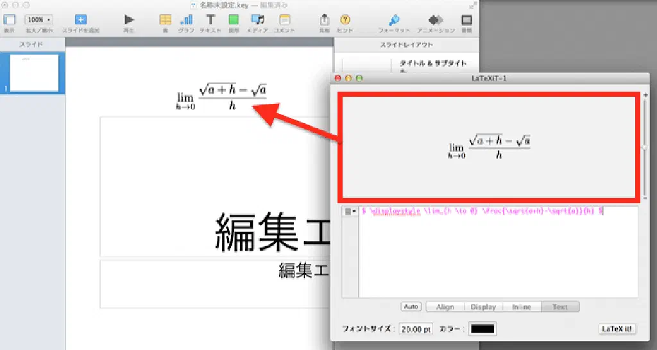
Task: Open the Hint (ヒント) help icon
Action: click(345, 20)
